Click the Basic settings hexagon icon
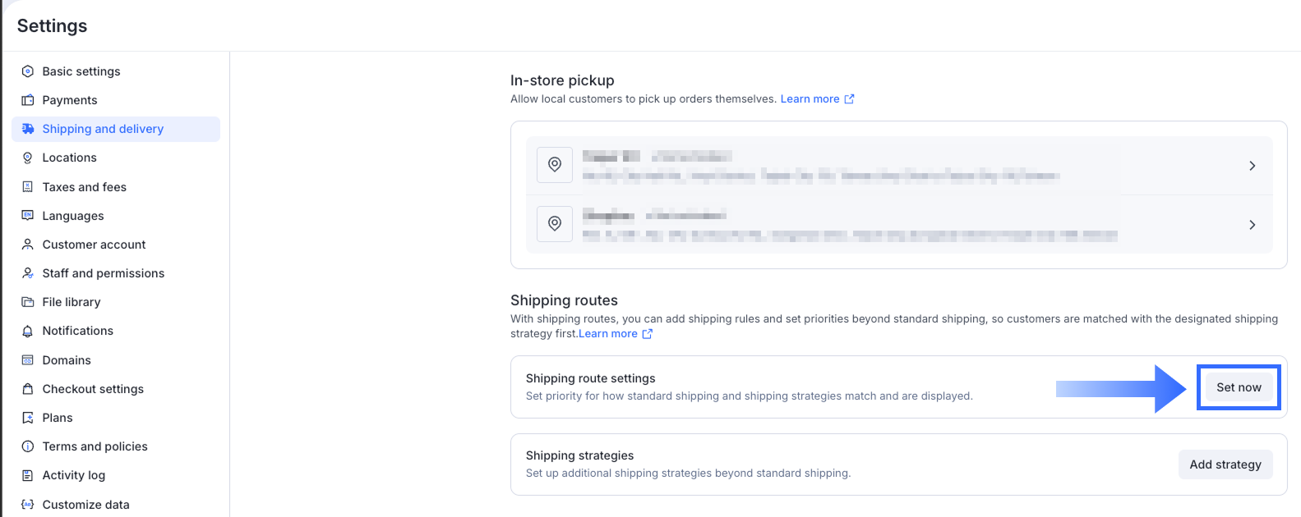1301x517 pixels. 27,71
